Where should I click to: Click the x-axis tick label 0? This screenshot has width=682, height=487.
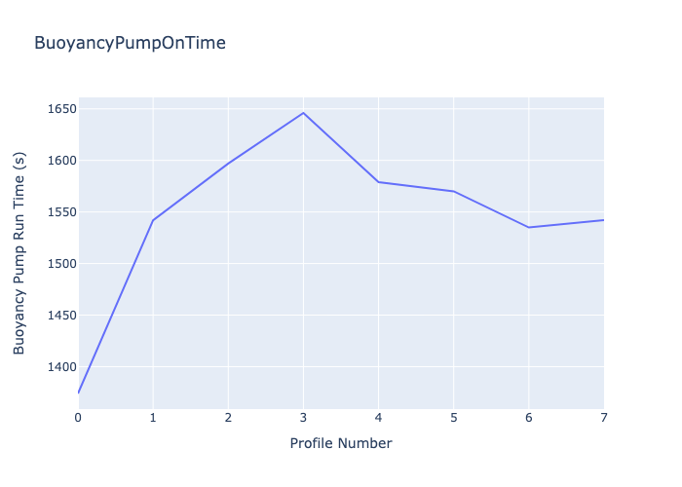(x=78, y=417)
